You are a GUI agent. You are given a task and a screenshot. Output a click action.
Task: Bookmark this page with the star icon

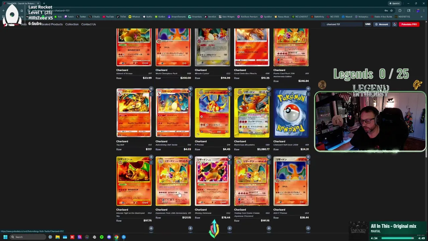tap(391, 10)
